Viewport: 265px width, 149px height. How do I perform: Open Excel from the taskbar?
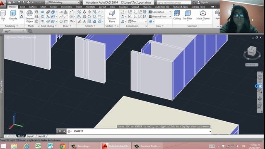coord(38,146)
